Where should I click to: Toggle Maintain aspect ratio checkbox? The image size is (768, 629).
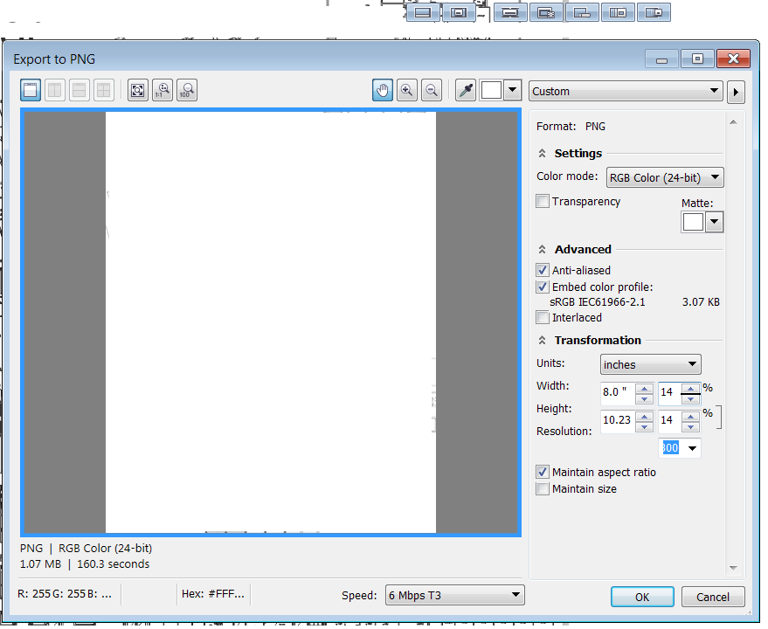tap(543, 473)
